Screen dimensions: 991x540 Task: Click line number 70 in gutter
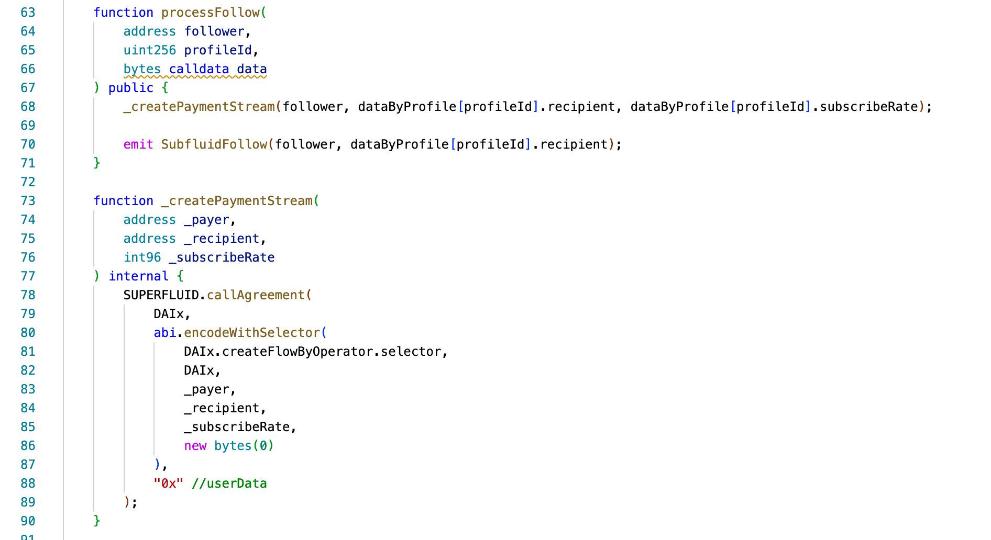coord(28,144)
